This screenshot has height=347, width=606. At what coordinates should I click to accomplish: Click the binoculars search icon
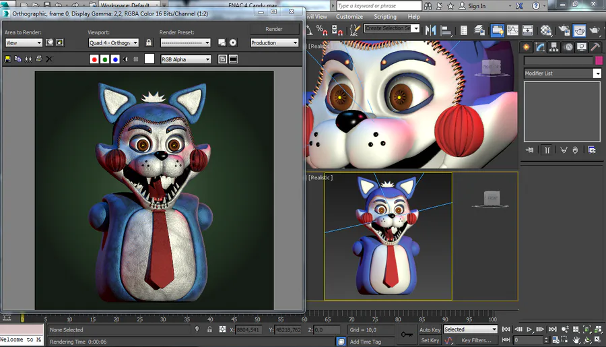coord(428,6)
